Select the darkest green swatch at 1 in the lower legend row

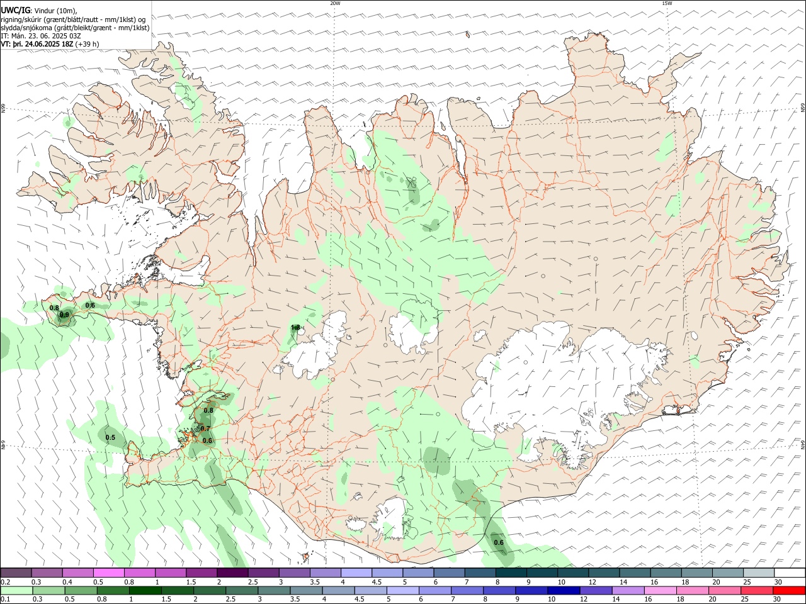tap(145, 590)
